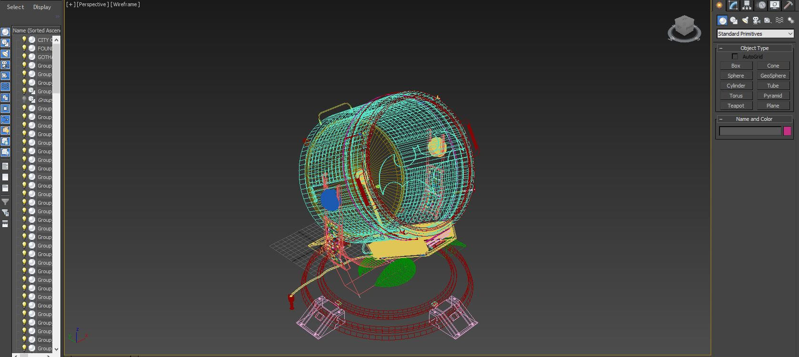Open the Modify command panel tab
This screenshot has height=357, width=799.
coord(733,6)
